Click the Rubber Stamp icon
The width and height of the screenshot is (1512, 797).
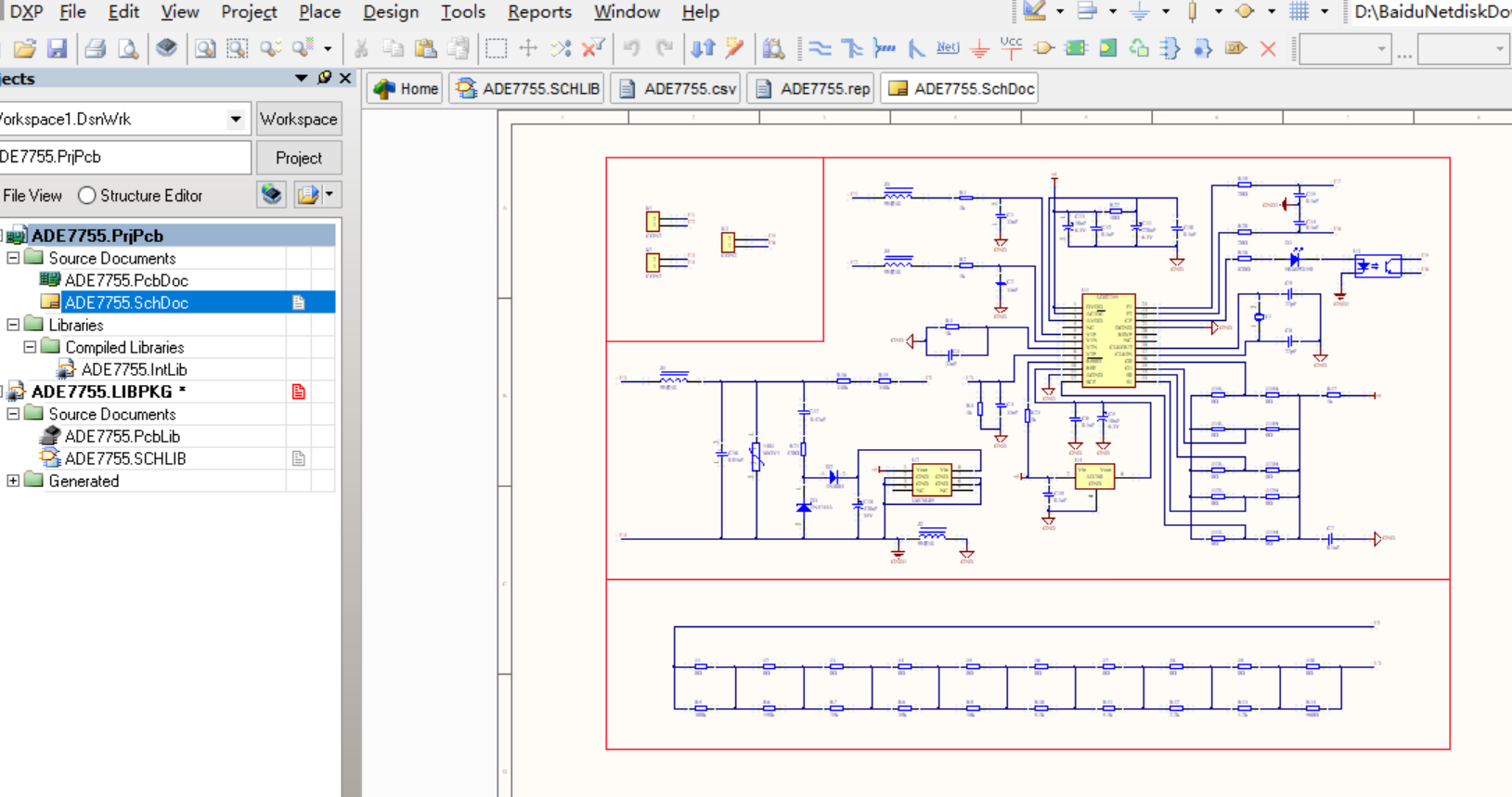tap(458, 48)
